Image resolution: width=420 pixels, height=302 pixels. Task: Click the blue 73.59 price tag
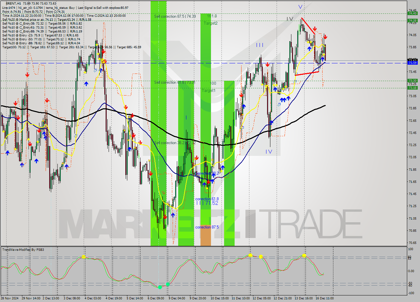coord(412,63)
